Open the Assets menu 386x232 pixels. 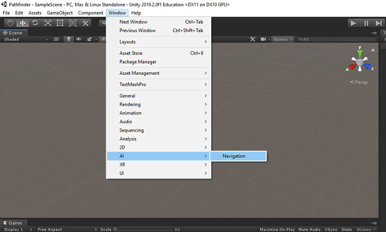coord(35,13)
